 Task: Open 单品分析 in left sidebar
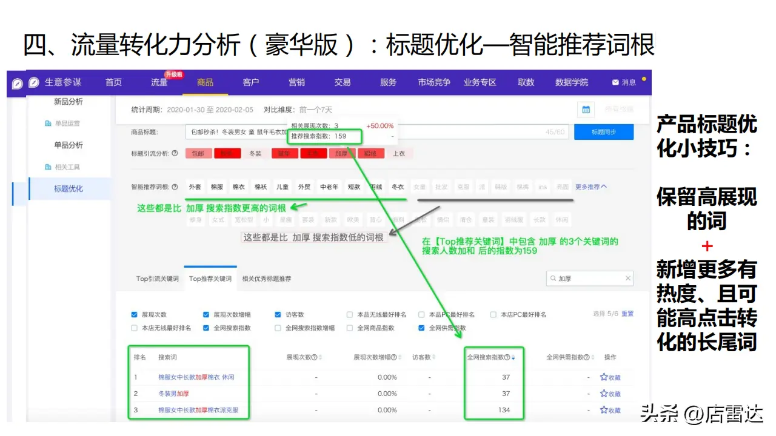[69, 145]
